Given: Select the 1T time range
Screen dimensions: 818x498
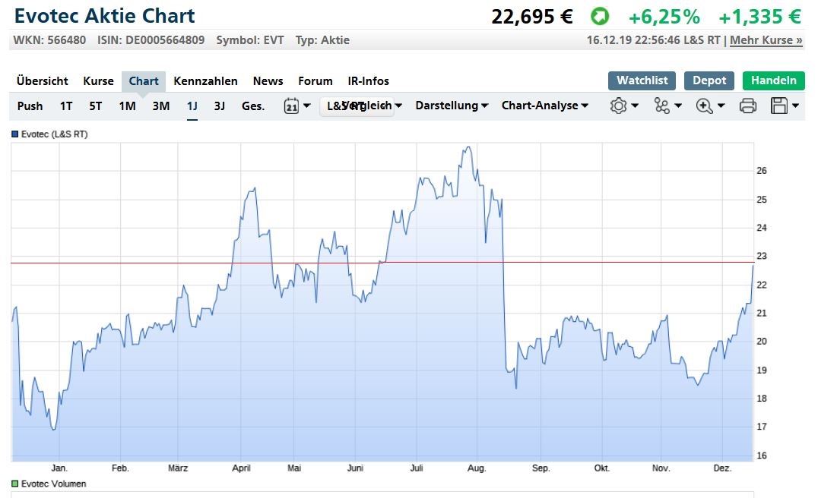Looking at the screenshot, I should pos(66,106).
